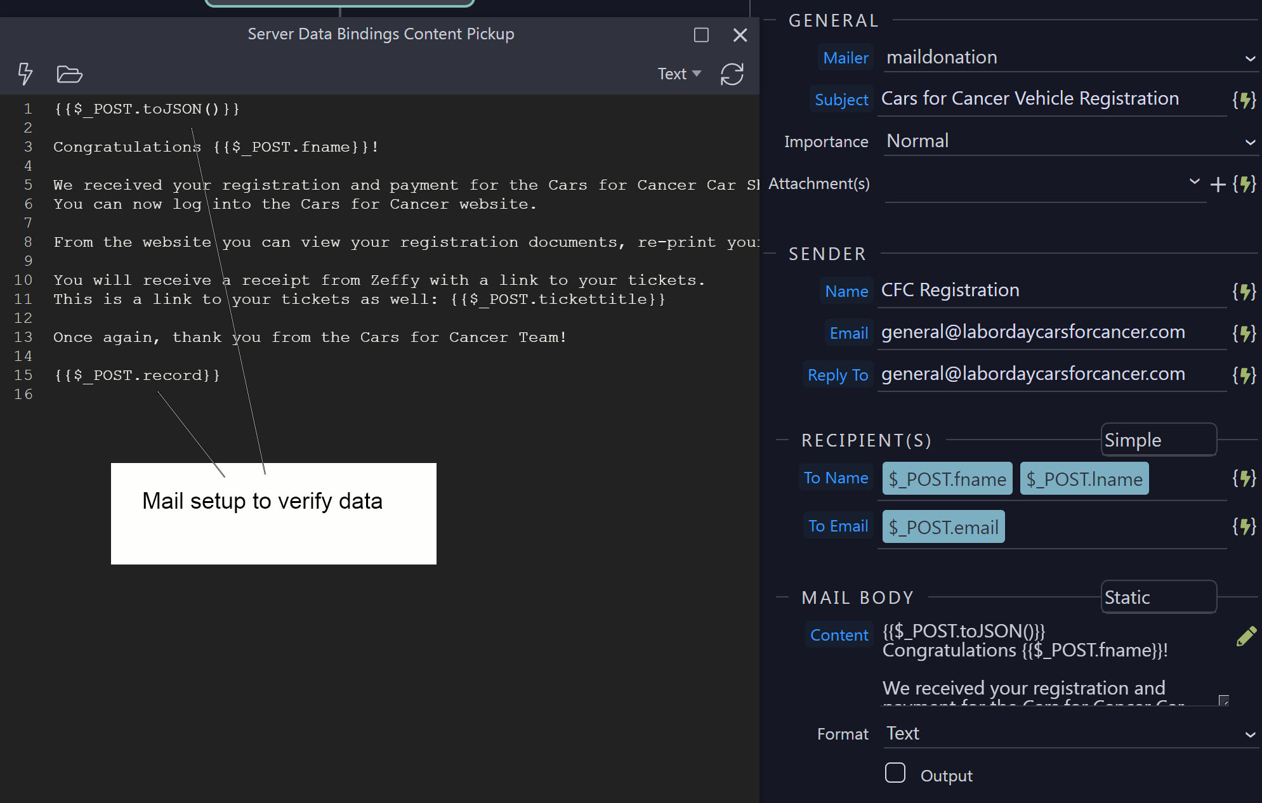Open the Text mode dropdown in editor
Screen dimensions: 1262x803
click(679, 74)
